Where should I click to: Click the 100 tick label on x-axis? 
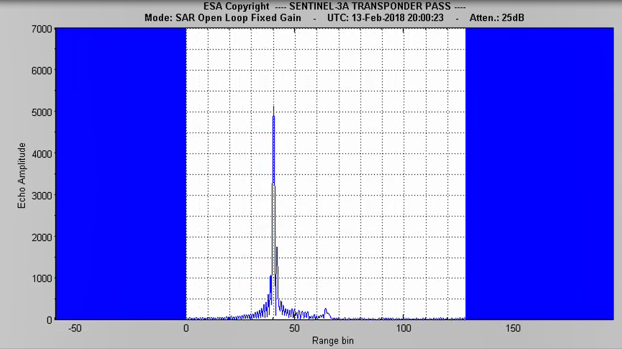pyautogui.click(x=403, y=328)
